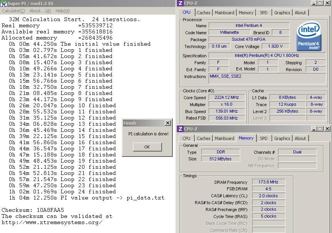
Task: Click the http://www.xtremesystems.org/ URL text
Action: click(x=52, y=223)
